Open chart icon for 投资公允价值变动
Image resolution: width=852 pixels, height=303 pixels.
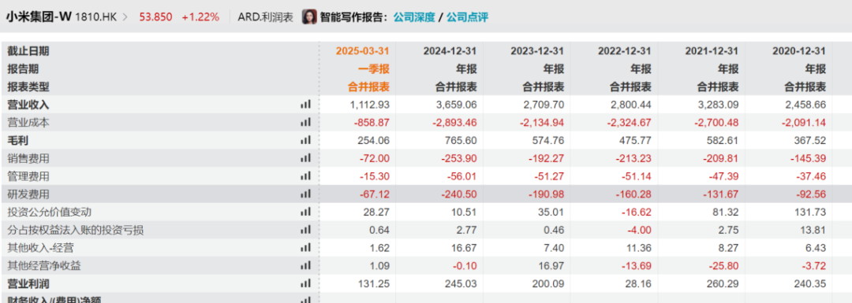pyautogui.click(x=305, y=212)
